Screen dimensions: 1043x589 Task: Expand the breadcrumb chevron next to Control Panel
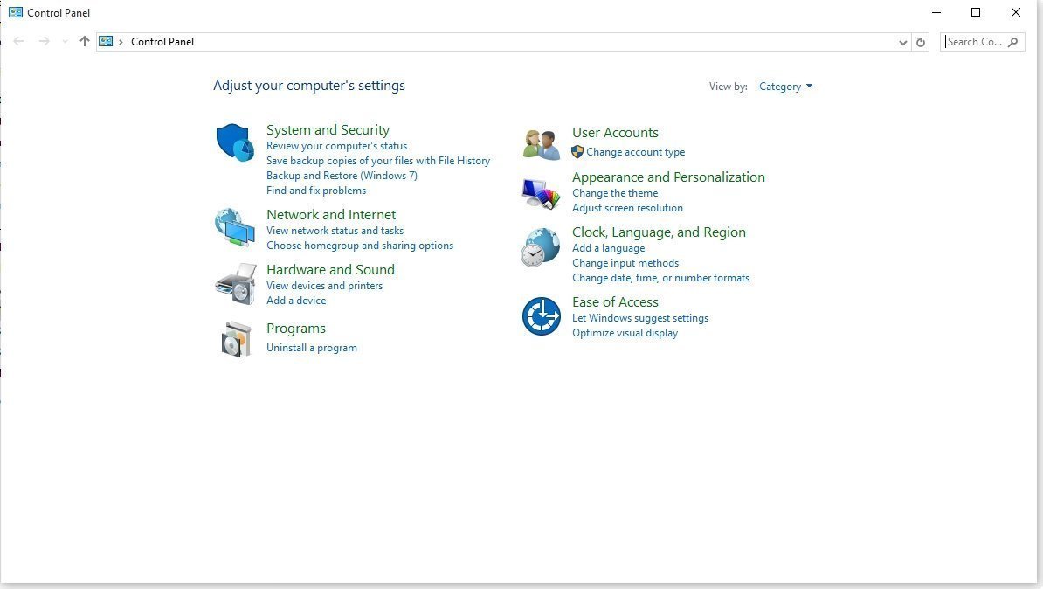121,41
